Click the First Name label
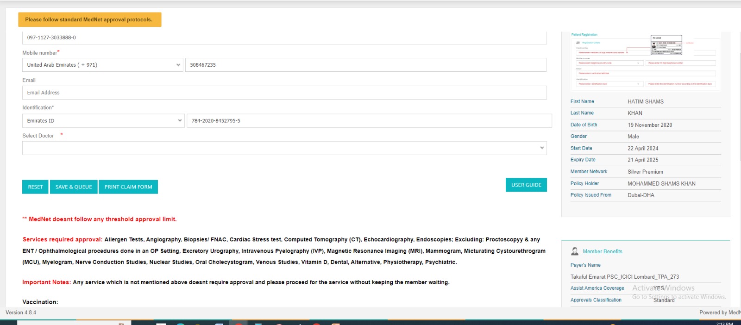 pos(582,101)
